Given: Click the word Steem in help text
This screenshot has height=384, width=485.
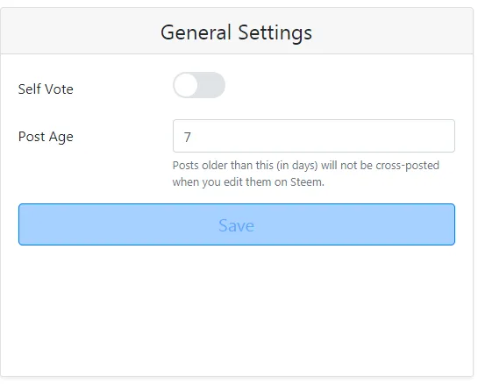Looking at the screenshot, I should click(306, 181).
